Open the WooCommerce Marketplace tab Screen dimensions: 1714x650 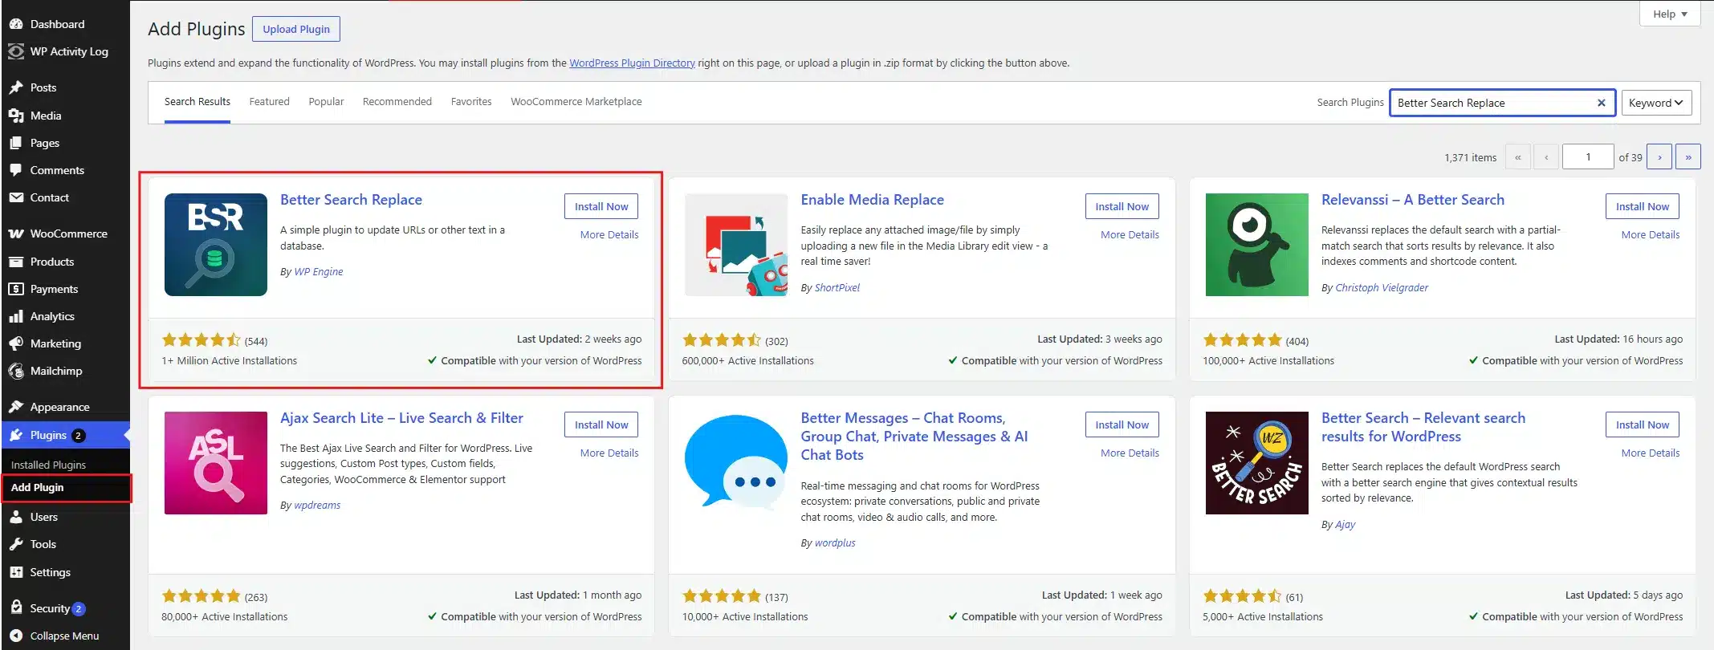[x=576, y=102]
